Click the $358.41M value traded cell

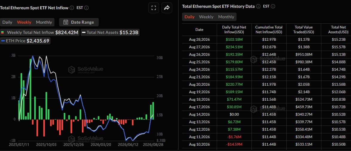point(303,129)
